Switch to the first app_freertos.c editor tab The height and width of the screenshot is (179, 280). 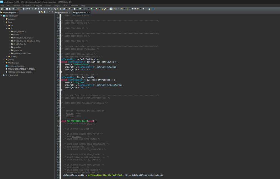pyautogui.click(x=63, y=13)
